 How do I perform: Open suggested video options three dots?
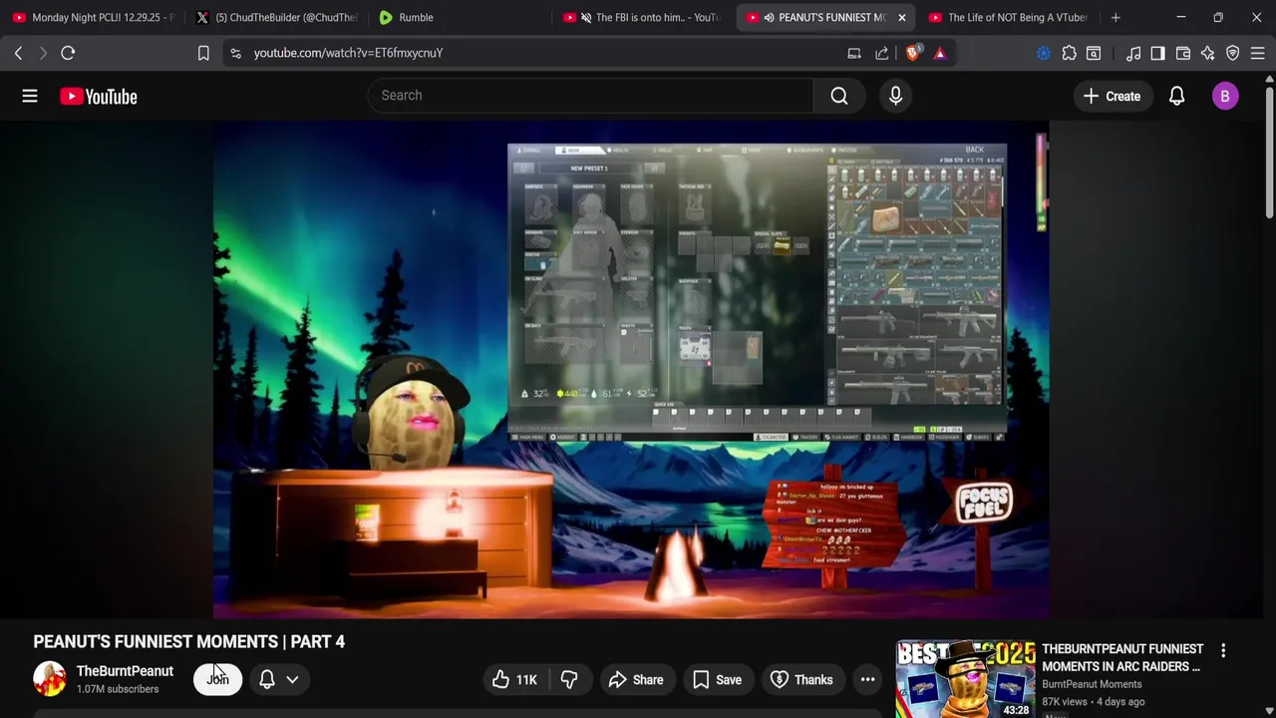[1223, 651]
